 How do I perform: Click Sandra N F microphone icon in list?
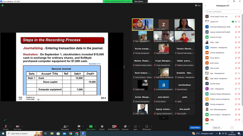(x=236, y=22)
